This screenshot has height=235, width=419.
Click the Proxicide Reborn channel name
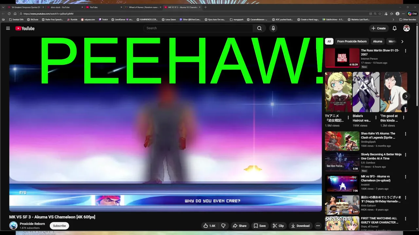(32, 224)
